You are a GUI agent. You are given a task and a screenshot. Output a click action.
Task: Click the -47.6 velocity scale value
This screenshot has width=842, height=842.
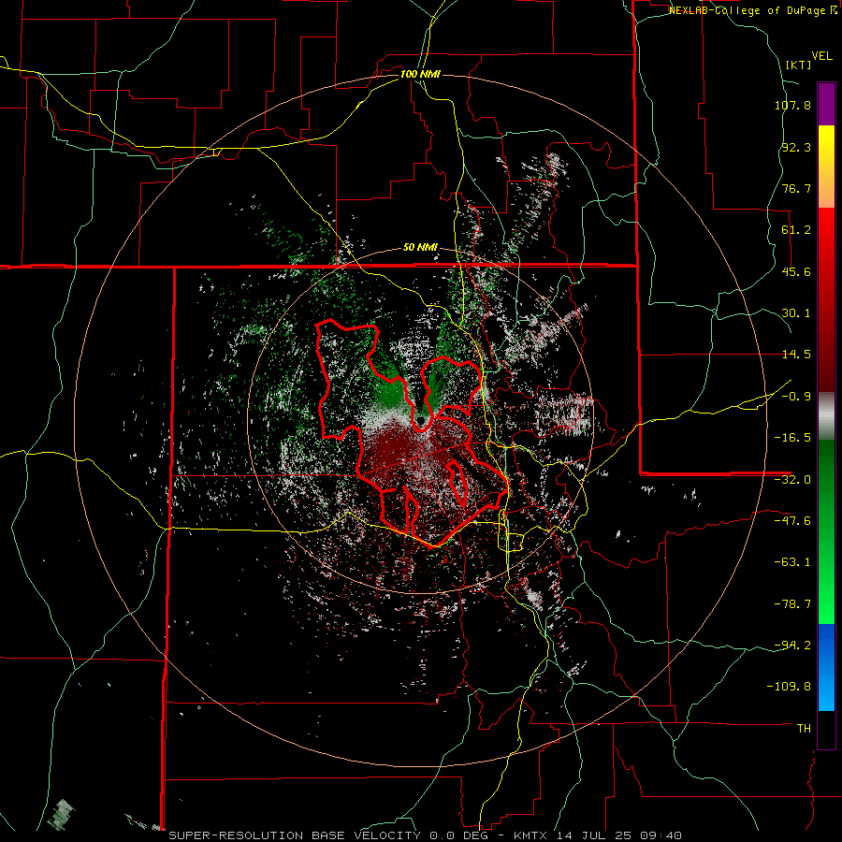coord(792,521)
